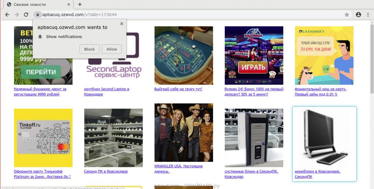Bookmark this page with star icon
Viewport: 374px width, 189px height.
pos(346,15)
